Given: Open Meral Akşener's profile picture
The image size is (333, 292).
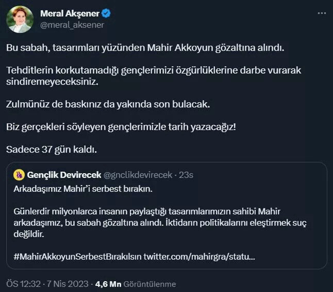Looking at the screenshot, I should point(20,20).
